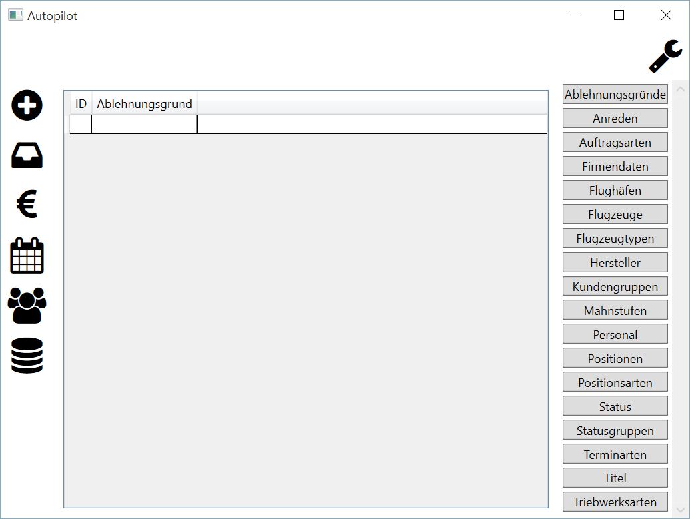Click the empty ID cell in new row
Viewport: 690px width, 519px height.
(81, 124)
